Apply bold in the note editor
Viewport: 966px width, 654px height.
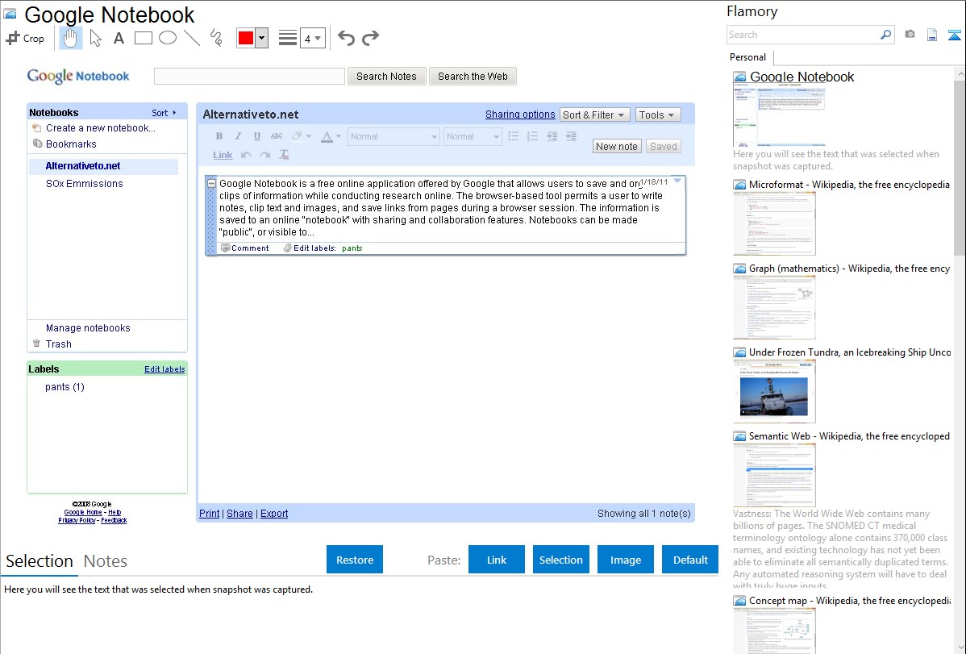coord(219,136)
